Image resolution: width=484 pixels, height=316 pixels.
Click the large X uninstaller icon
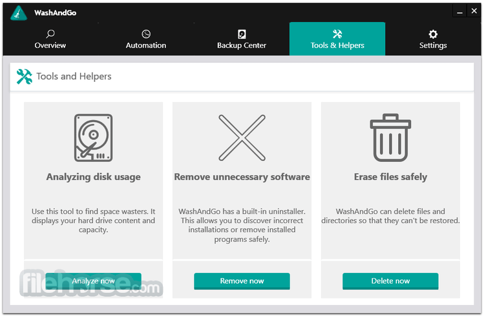coord(242,137)
